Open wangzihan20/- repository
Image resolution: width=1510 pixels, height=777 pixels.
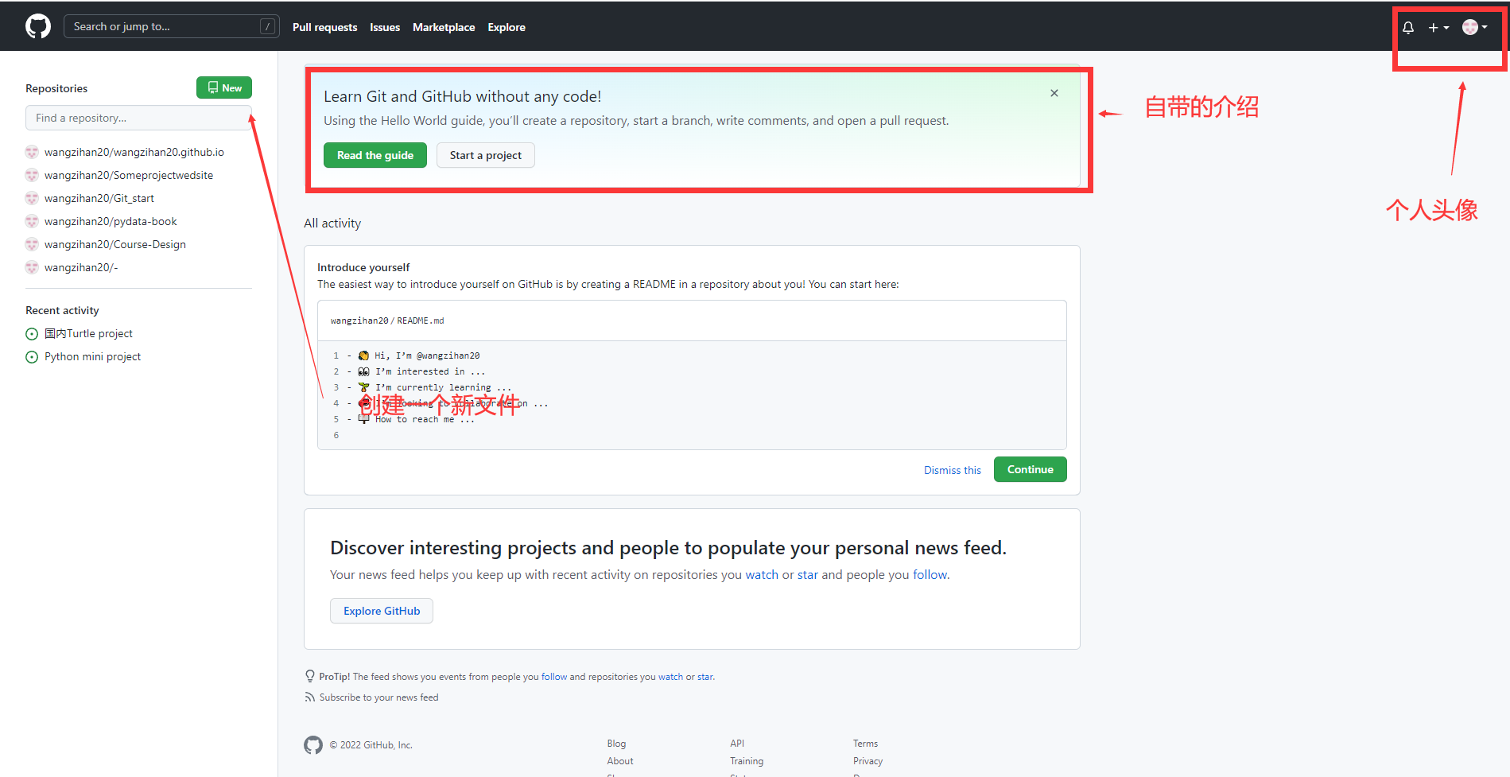click(81, 267)
